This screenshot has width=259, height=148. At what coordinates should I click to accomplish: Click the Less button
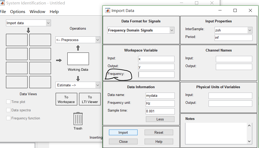[160, 119]
